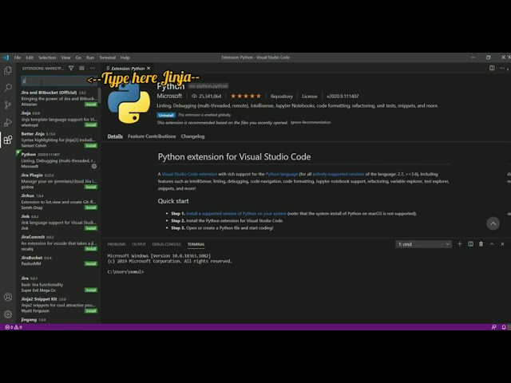Open the Manage gear icon
The height and width of the screenshot is (383, 511).
(8, 314)
